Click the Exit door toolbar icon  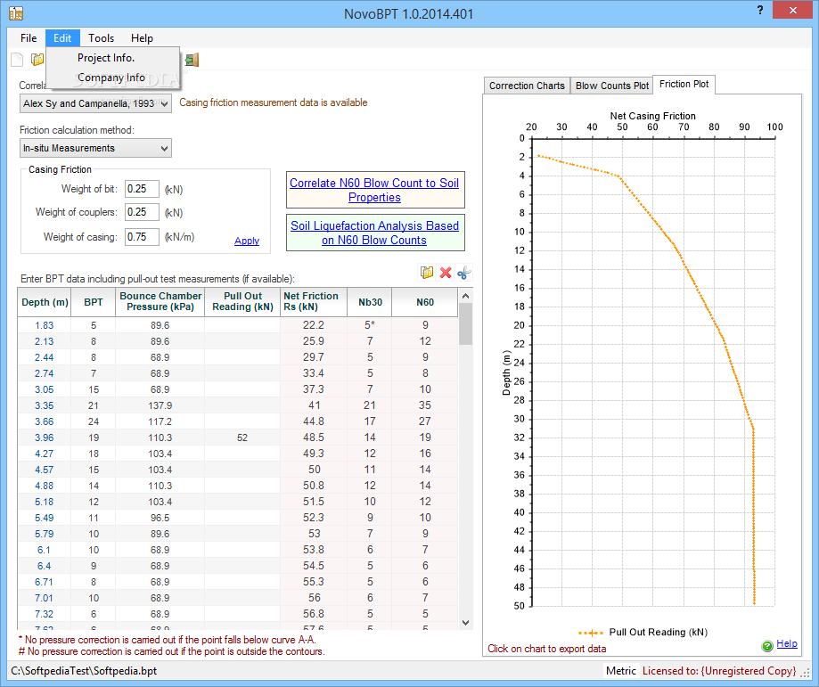(192, 60)
